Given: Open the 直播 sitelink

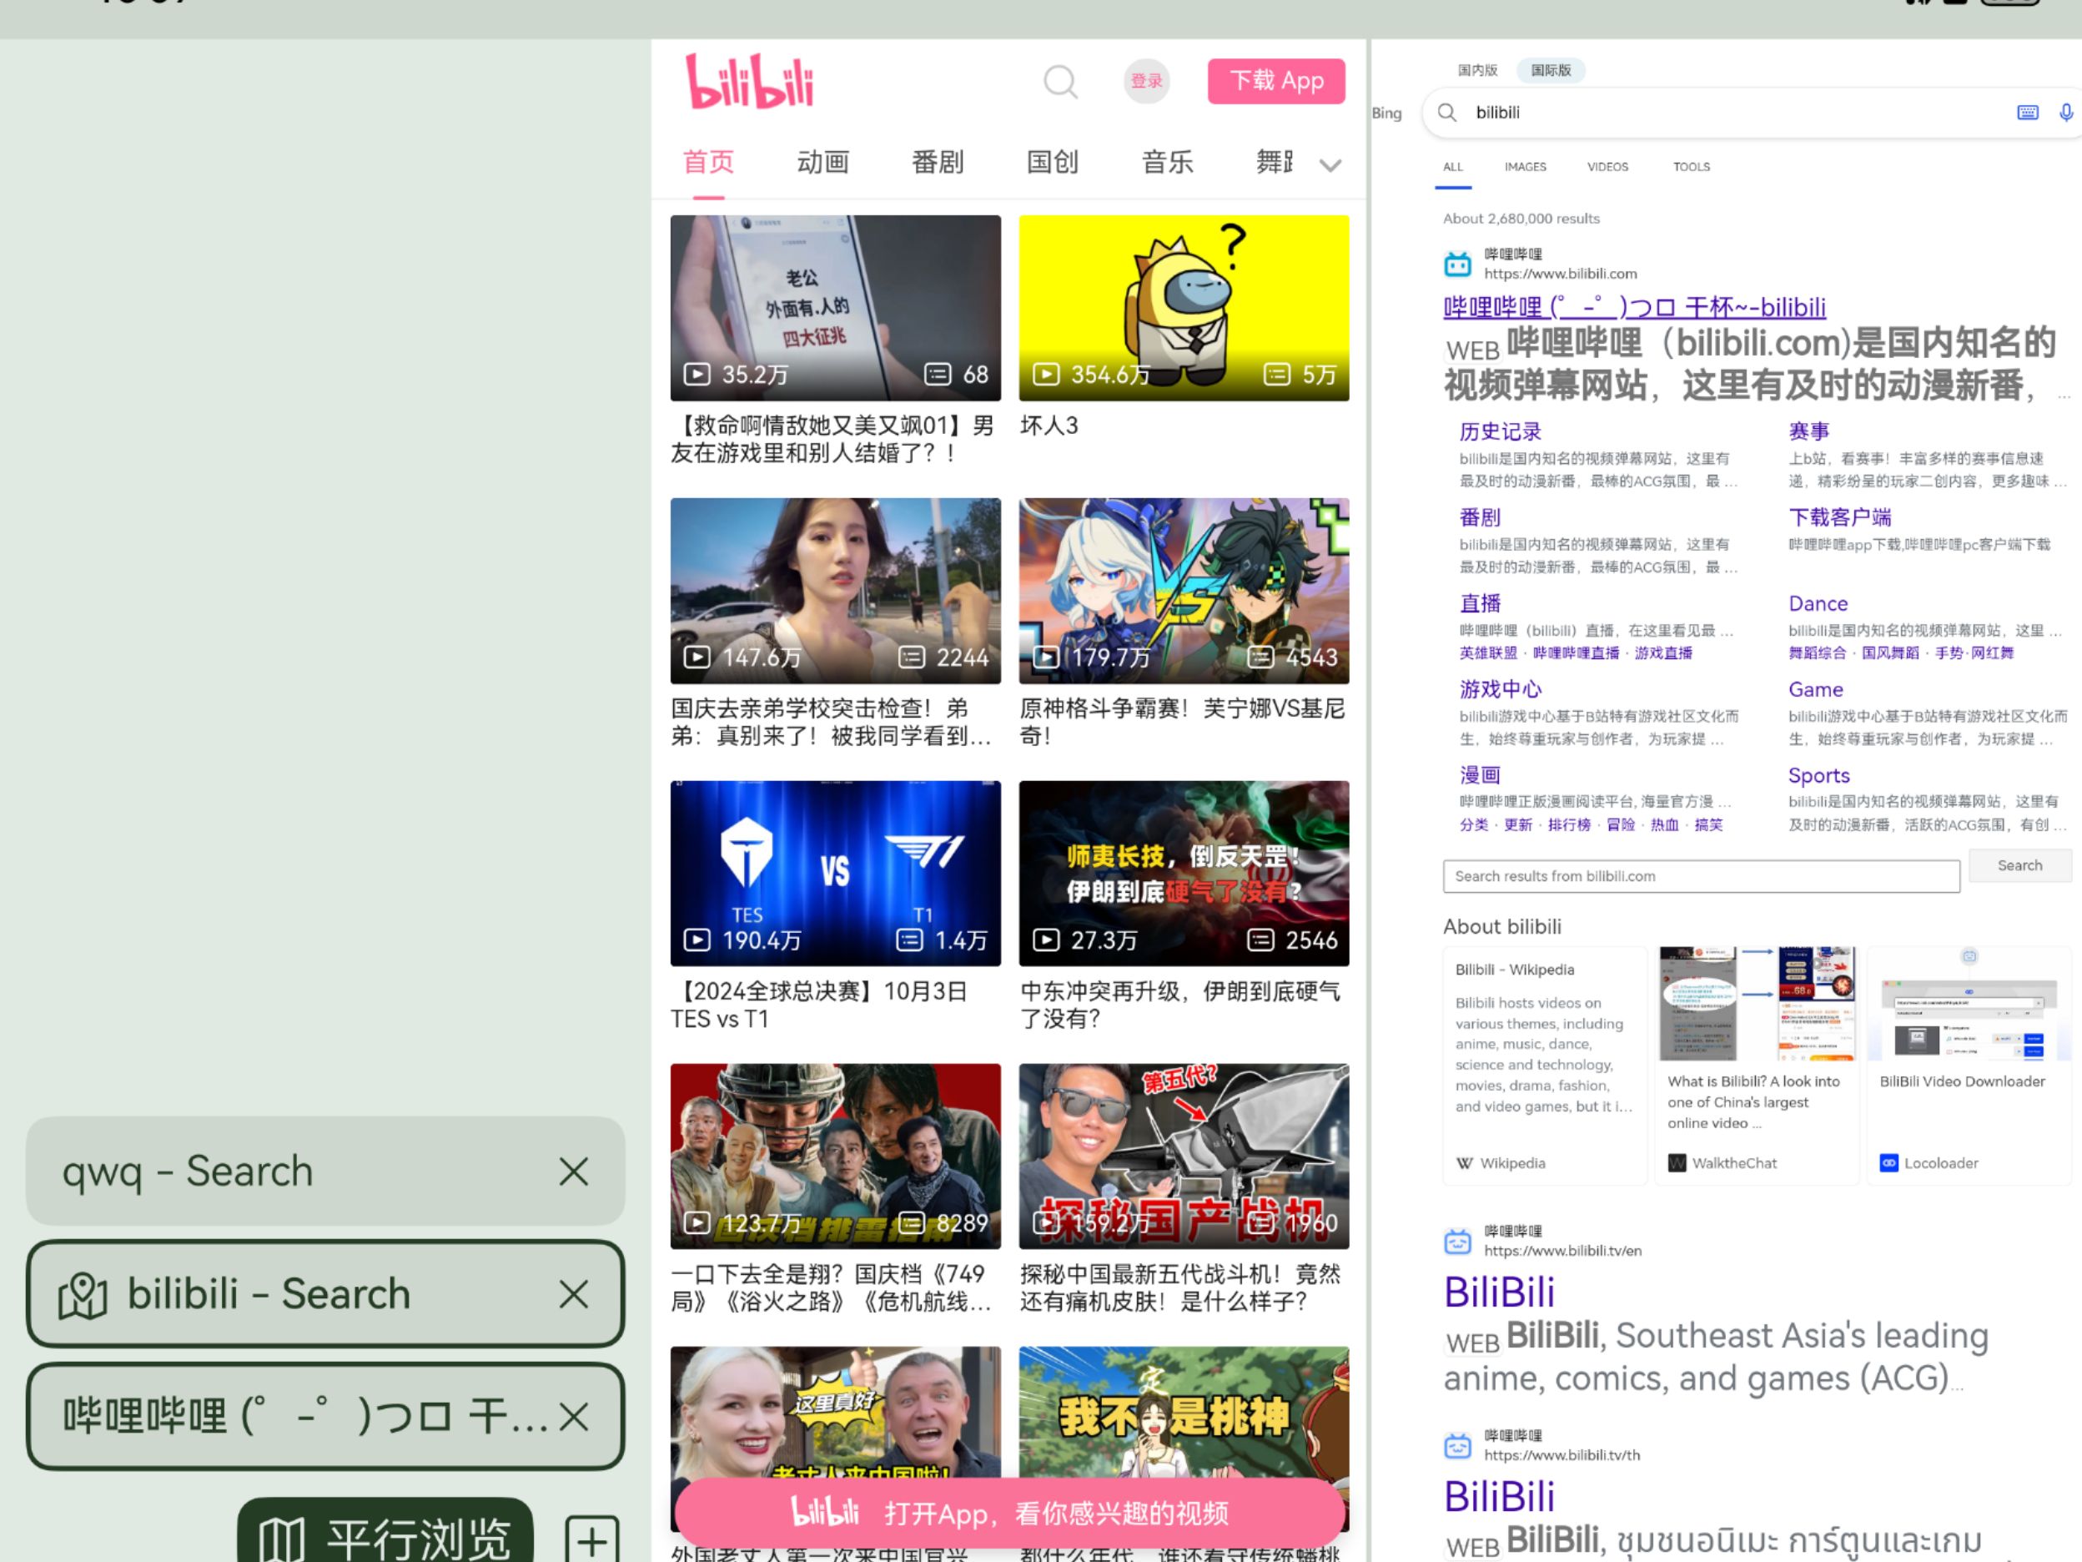Looking at the screenshot, I should [x=1480, y=602].
